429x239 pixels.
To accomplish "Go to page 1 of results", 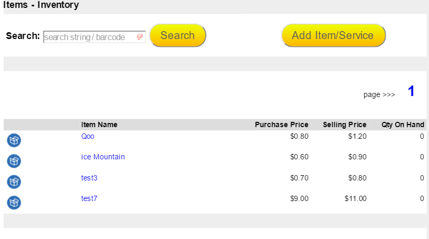I will 411,91.
